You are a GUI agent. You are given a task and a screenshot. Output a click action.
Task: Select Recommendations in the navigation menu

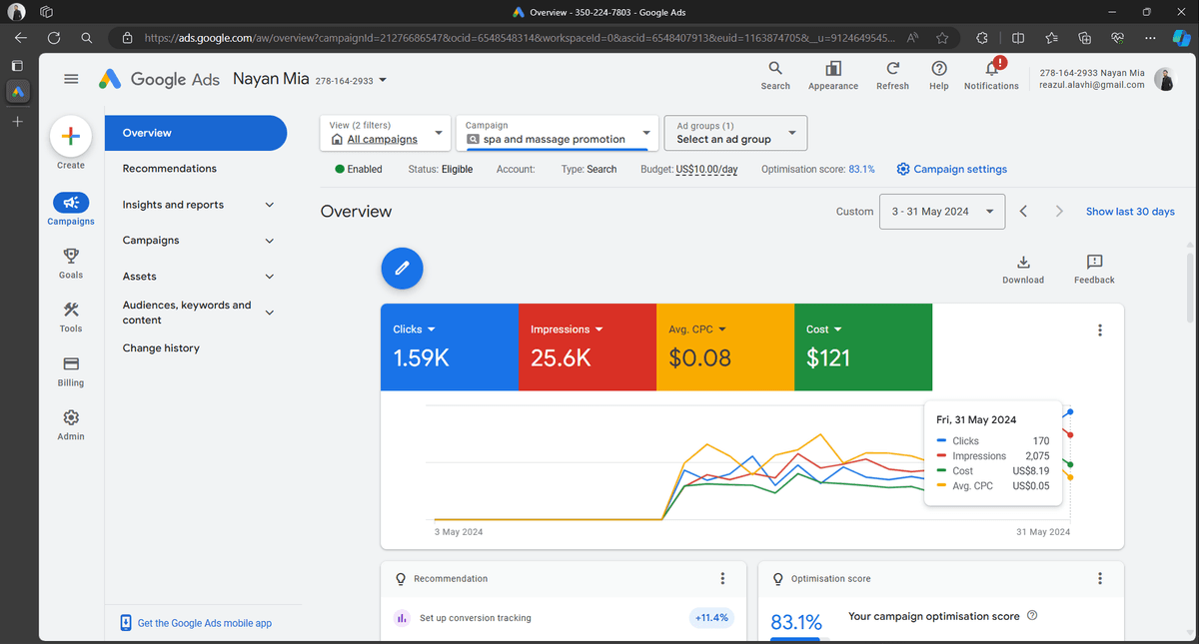tap(170, 169)
